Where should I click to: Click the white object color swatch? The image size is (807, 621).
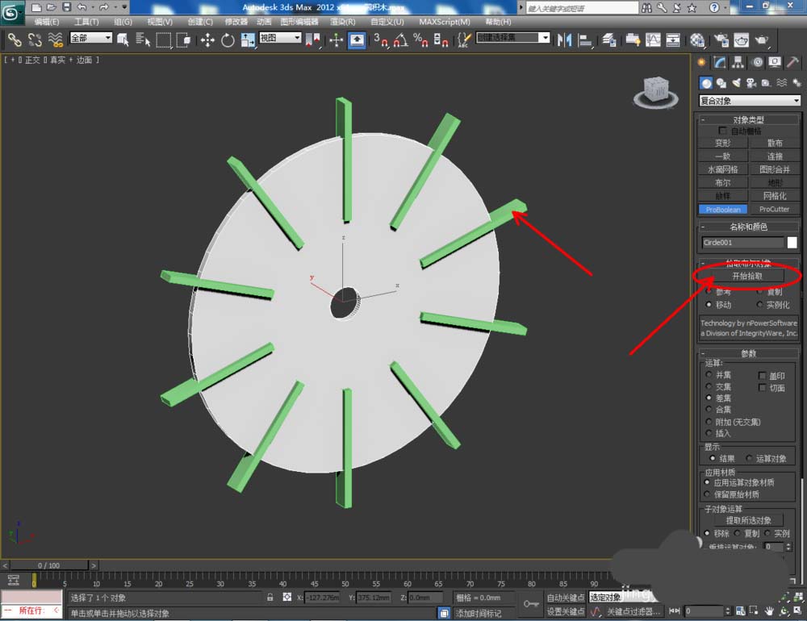[x=792, y=242]
